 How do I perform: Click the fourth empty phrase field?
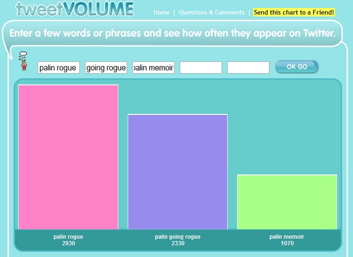[201, 68]
